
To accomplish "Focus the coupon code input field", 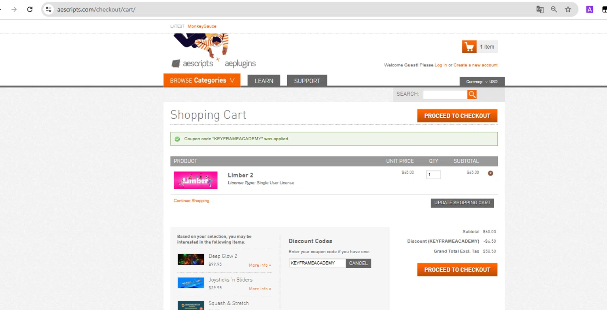I will [317, 263].
